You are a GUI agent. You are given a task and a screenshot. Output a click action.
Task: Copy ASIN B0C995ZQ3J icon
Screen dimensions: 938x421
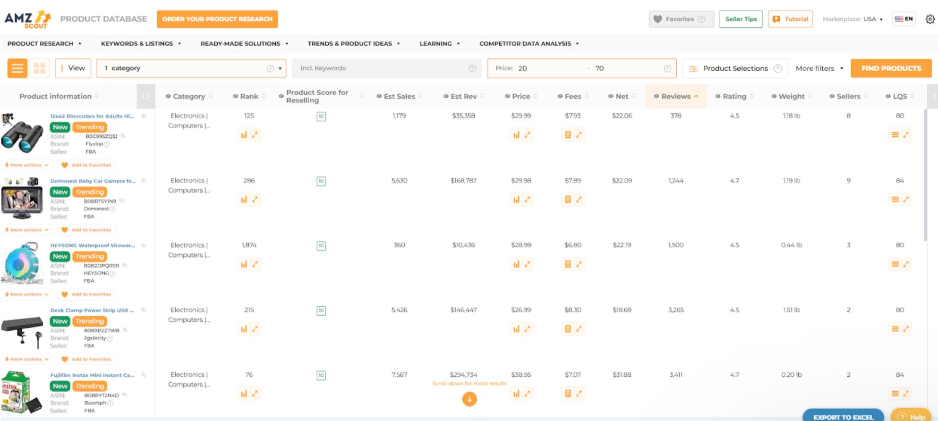(x=123, y=136)
